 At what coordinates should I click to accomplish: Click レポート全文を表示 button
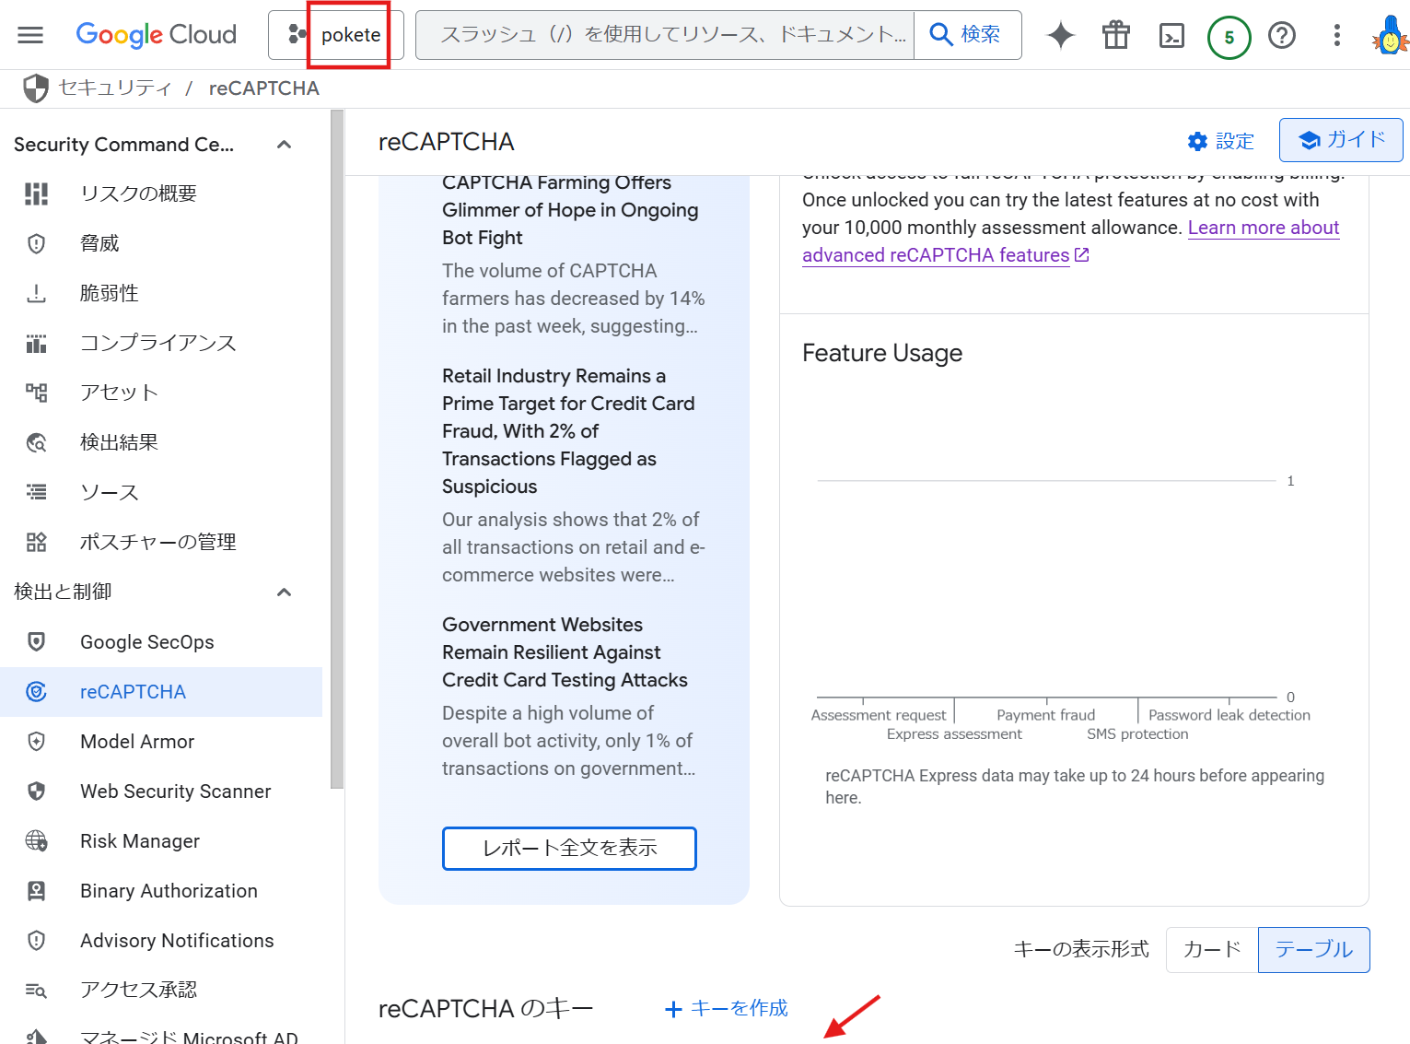pyautogui.click(x=569, y=849)
